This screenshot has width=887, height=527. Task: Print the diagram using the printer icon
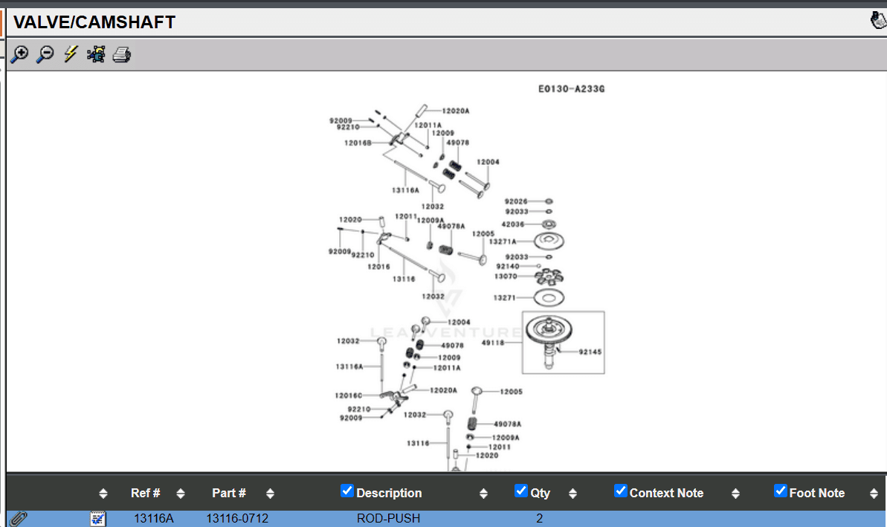coord(122,54)
